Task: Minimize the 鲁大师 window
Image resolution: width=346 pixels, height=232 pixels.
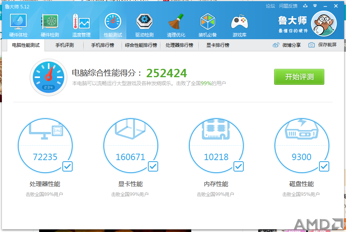Action: [x=325, y=6]
